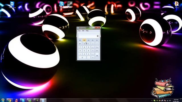Click the backspace arrow calculator button
Viewport: 182px width, 102px height.
(x=80, y=44)
